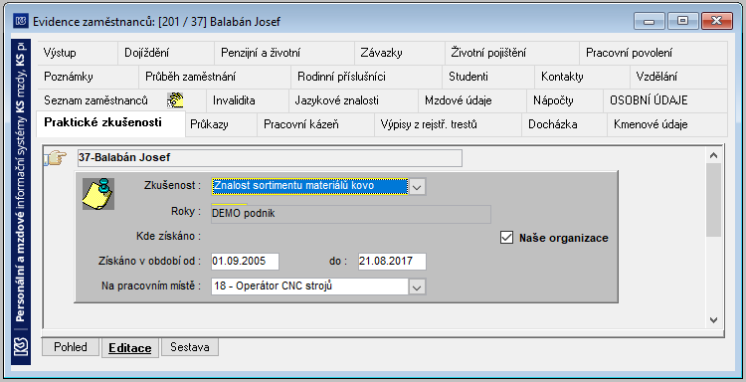Click the KS logo in the title bar
746x382 pixels.
tap(21, 22)
